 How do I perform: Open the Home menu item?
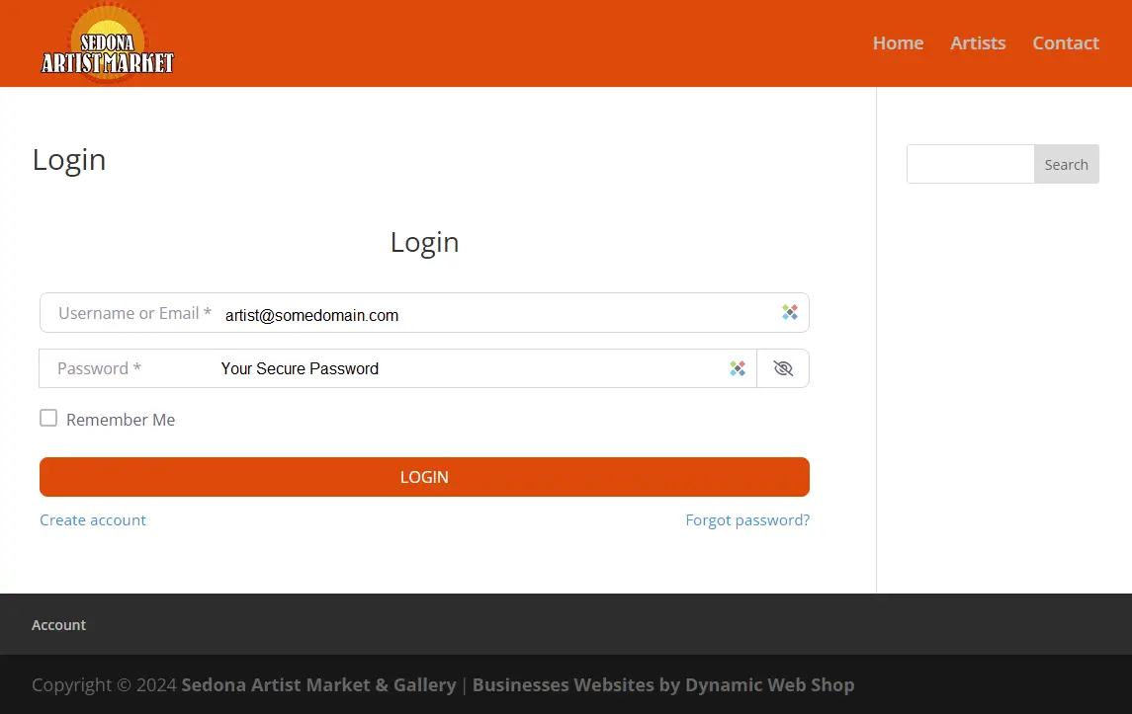click(x=898, y=43)
